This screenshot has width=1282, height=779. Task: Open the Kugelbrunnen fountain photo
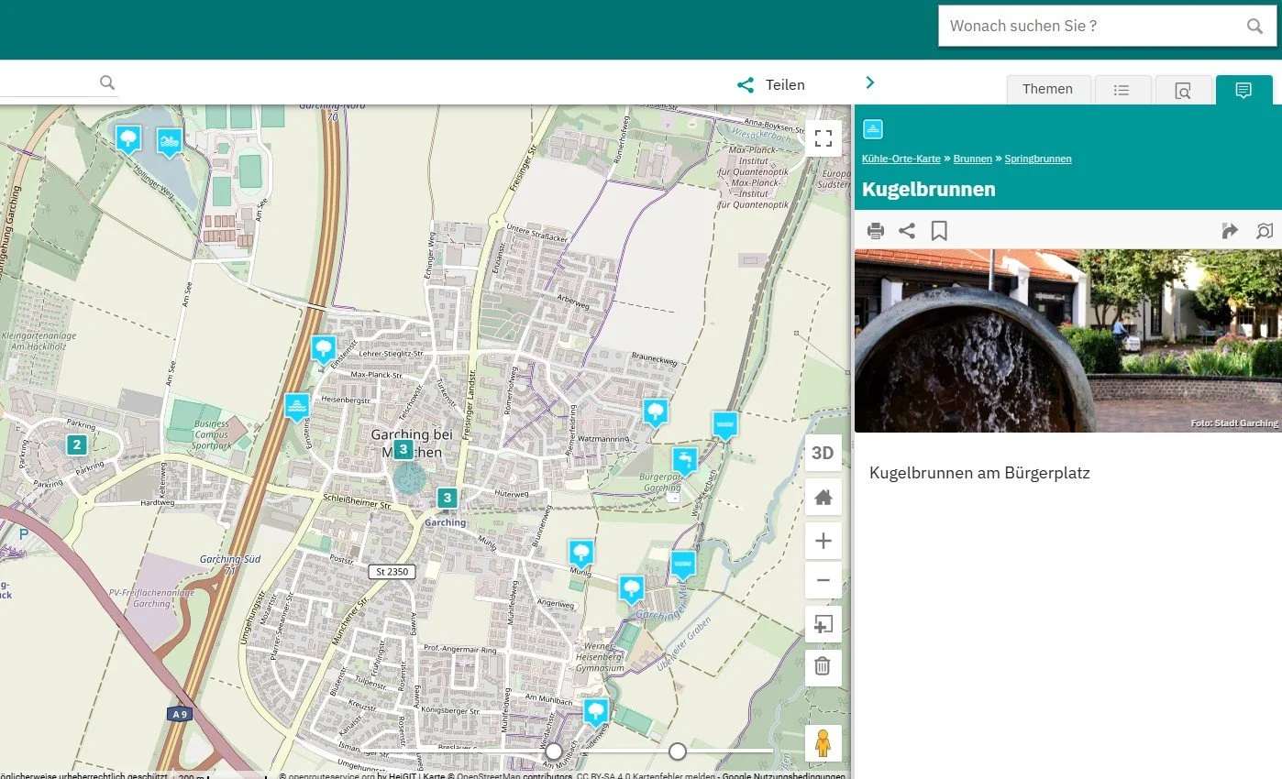(1068, 340)
